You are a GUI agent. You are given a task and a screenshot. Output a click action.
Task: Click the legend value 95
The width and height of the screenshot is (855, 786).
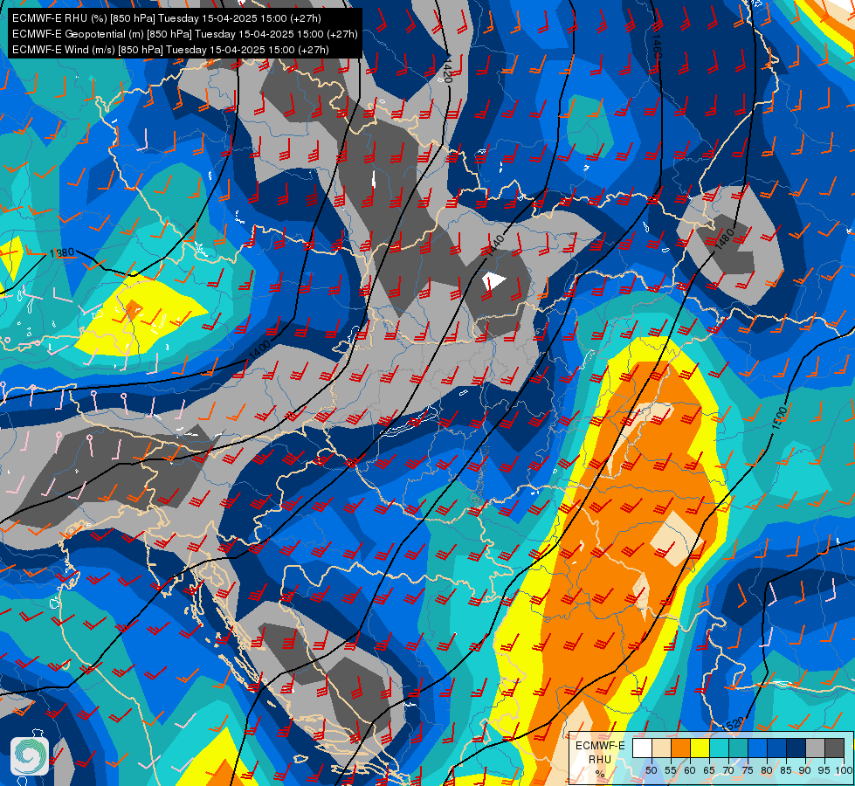click(824, 770)
